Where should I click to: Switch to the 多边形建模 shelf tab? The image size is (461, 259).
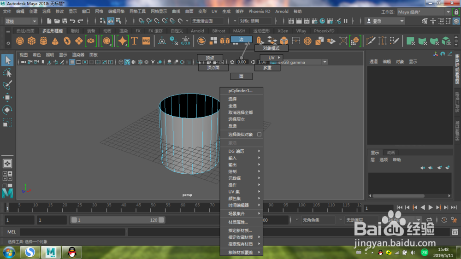click(x=53, y=31)
